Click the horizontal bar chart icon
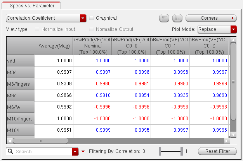The width and height of the screenshot is (243, 161). 164,18
